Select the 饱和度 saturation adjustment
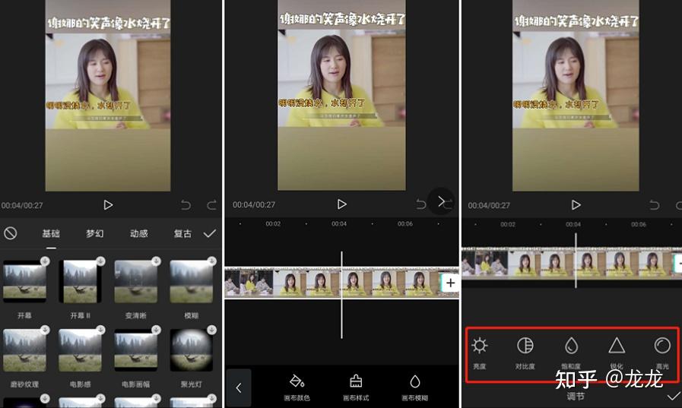 tap(571, 353)
